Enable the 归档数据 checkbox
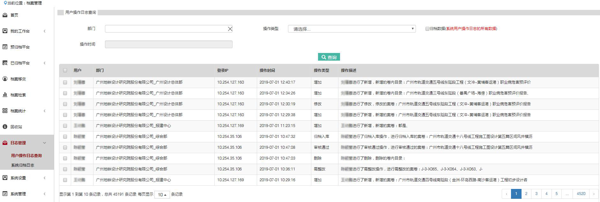600x202 pixels. pos(427,29)
